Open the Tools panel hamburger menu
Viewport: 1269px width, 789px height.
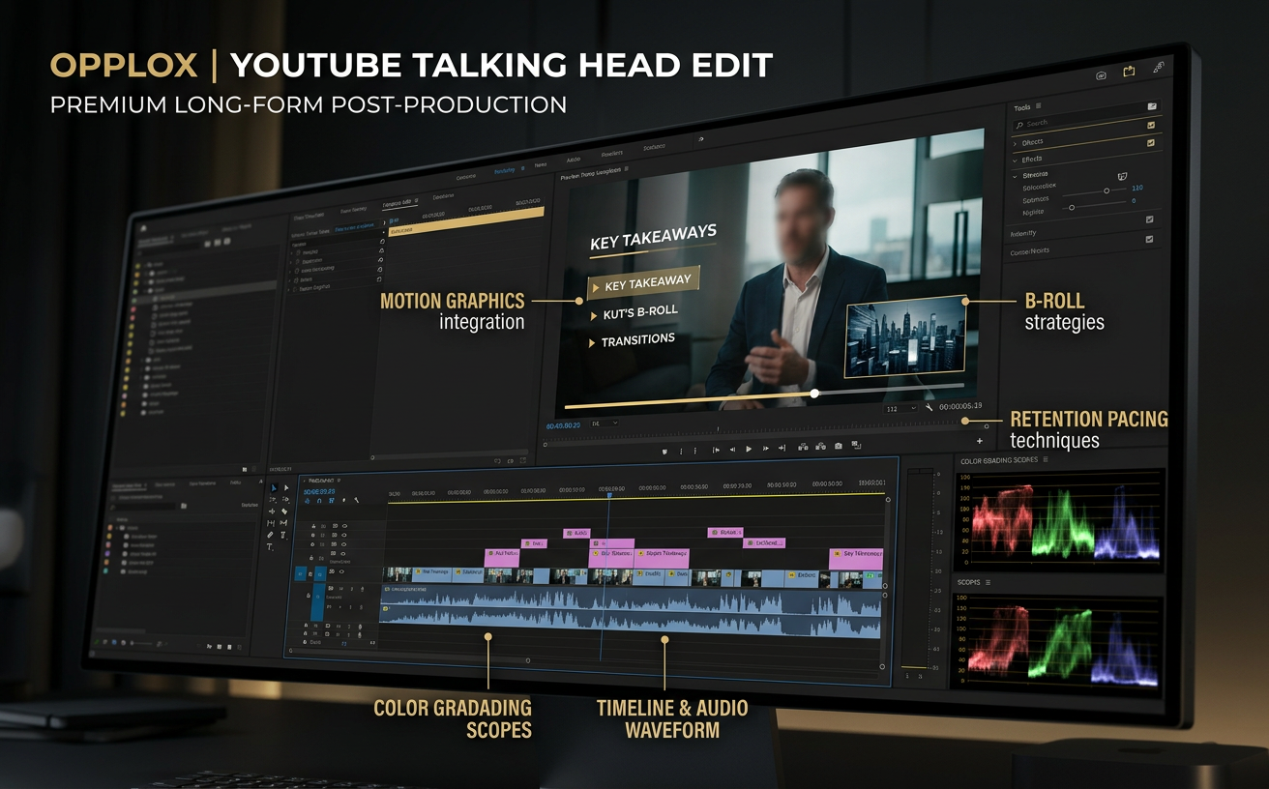[1038, 105]
